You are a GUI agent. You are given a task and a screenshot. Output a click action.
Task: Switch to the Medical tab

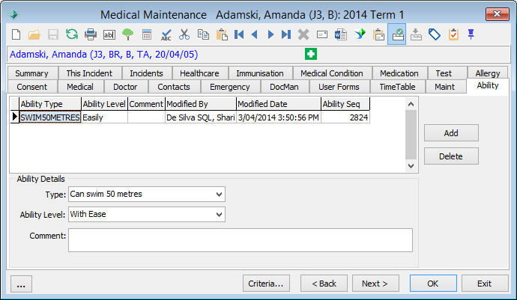pyautogui.click(x=80, y=87)
